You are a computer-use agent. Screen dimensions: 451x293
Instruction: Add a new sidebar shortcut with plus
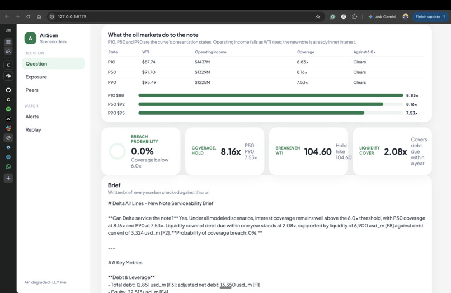[8, 178]
